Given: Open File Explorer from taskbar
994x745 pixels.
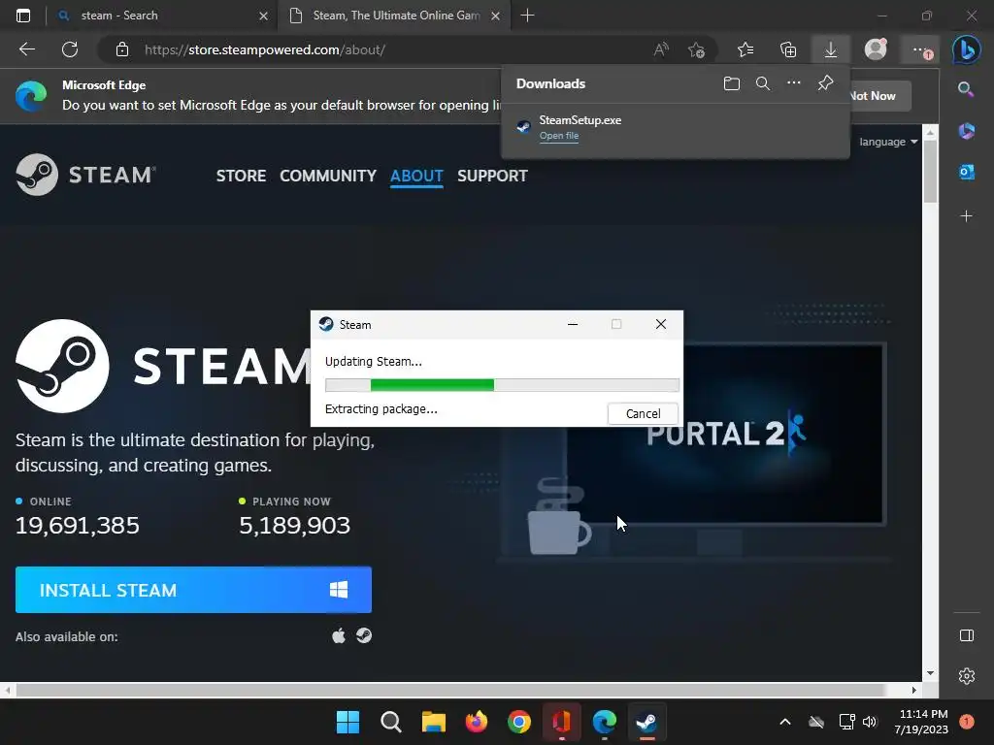Looking at the screenshot, I should pos(434,722).
